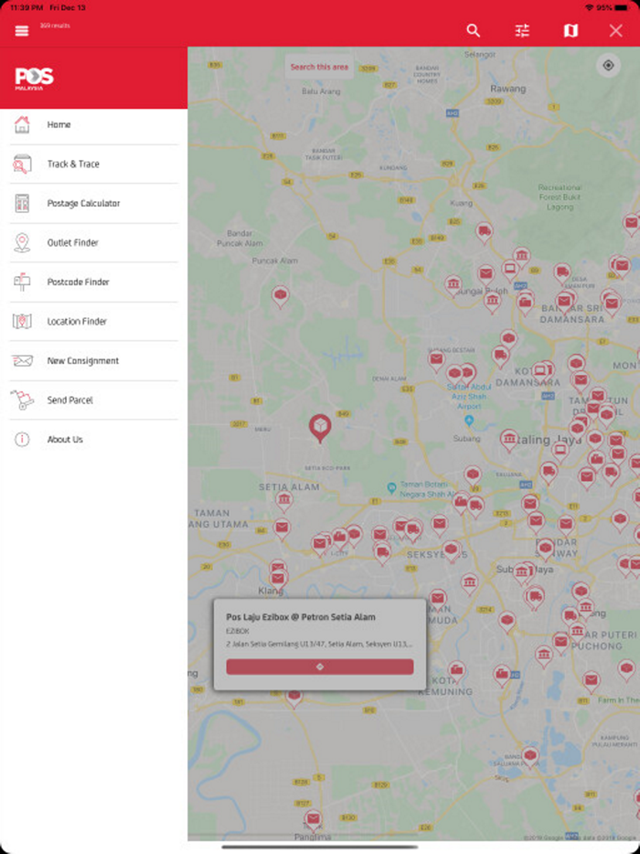
Task: Switch to map view icon
Action: [x=571, y=30]
